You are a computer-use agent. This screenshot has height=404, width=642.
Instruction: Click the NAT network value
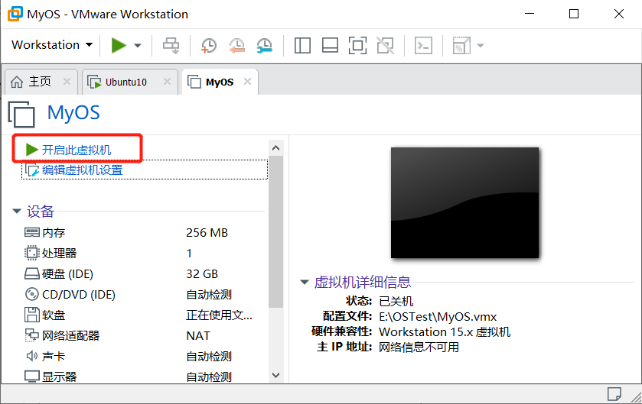click(x=198, y=335)
